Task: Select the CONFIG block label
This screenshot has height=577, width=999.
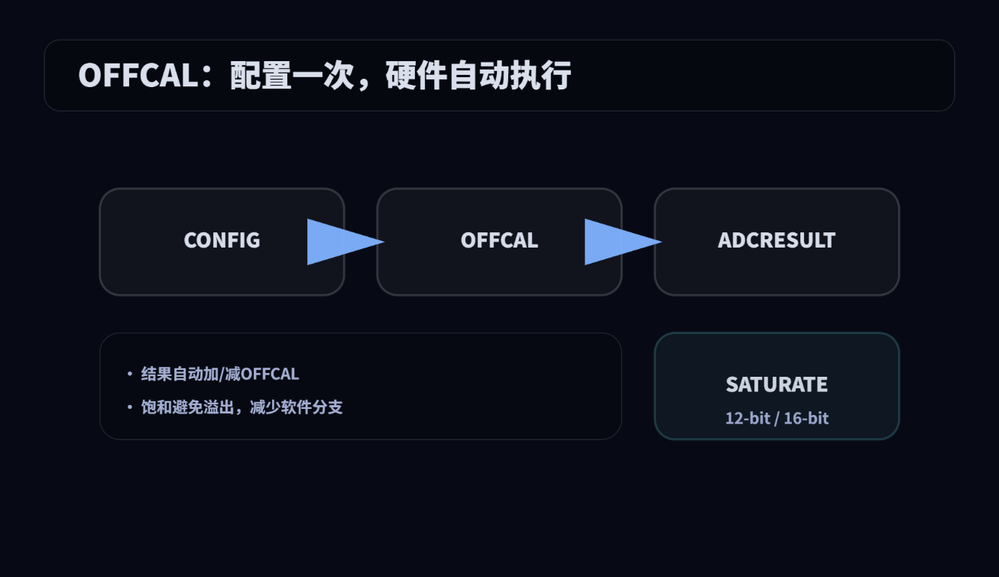Action: click(222, 240)
